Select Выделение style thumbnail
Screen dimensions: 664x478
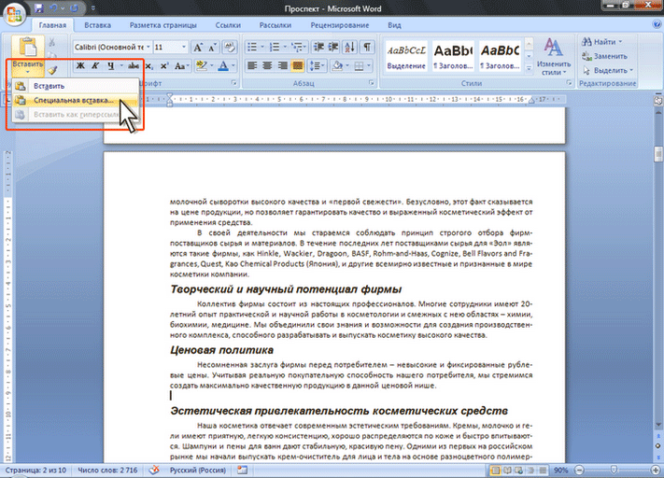pyautogui.click(x=406, y=55)
